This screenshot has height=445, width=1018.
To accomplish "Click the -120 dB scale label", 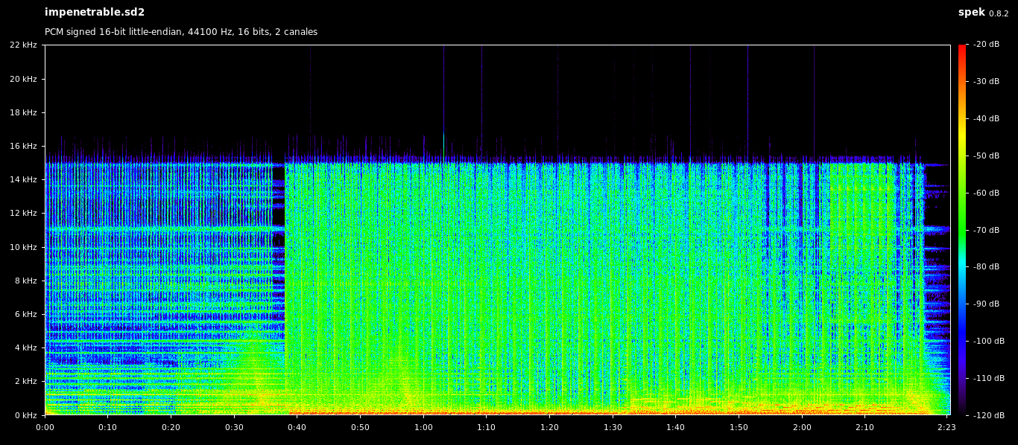I will click(x=989, y=415).
